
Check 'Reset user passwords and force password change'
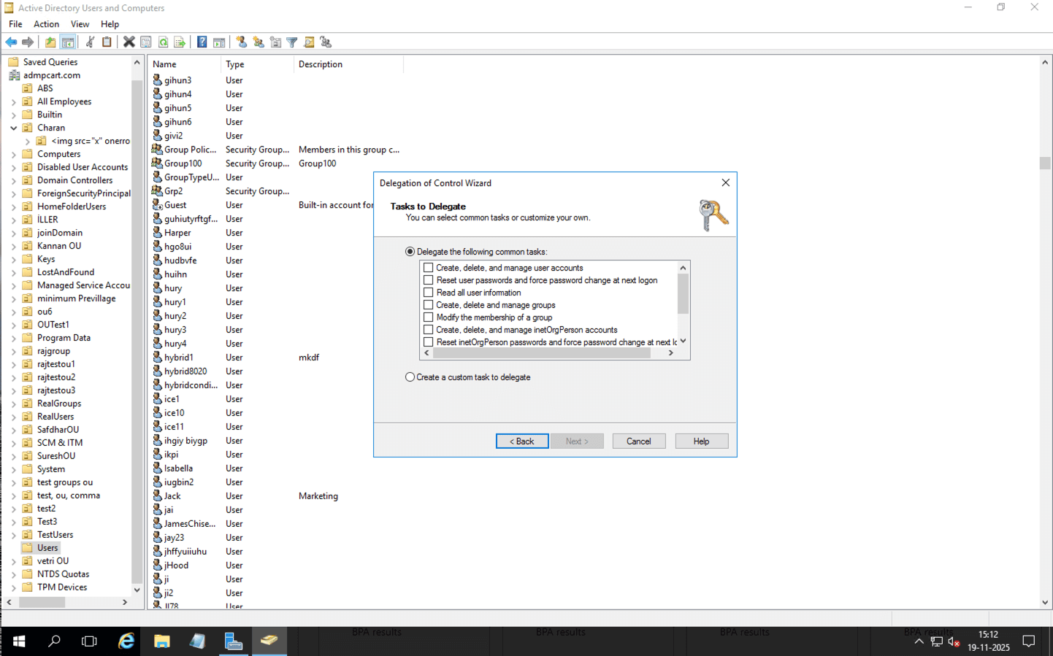429,280
